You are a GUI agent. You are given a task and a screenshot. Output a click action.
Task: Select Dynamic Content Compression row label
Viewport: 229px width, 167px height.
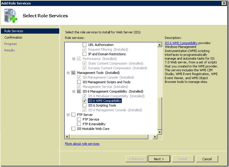118,68
